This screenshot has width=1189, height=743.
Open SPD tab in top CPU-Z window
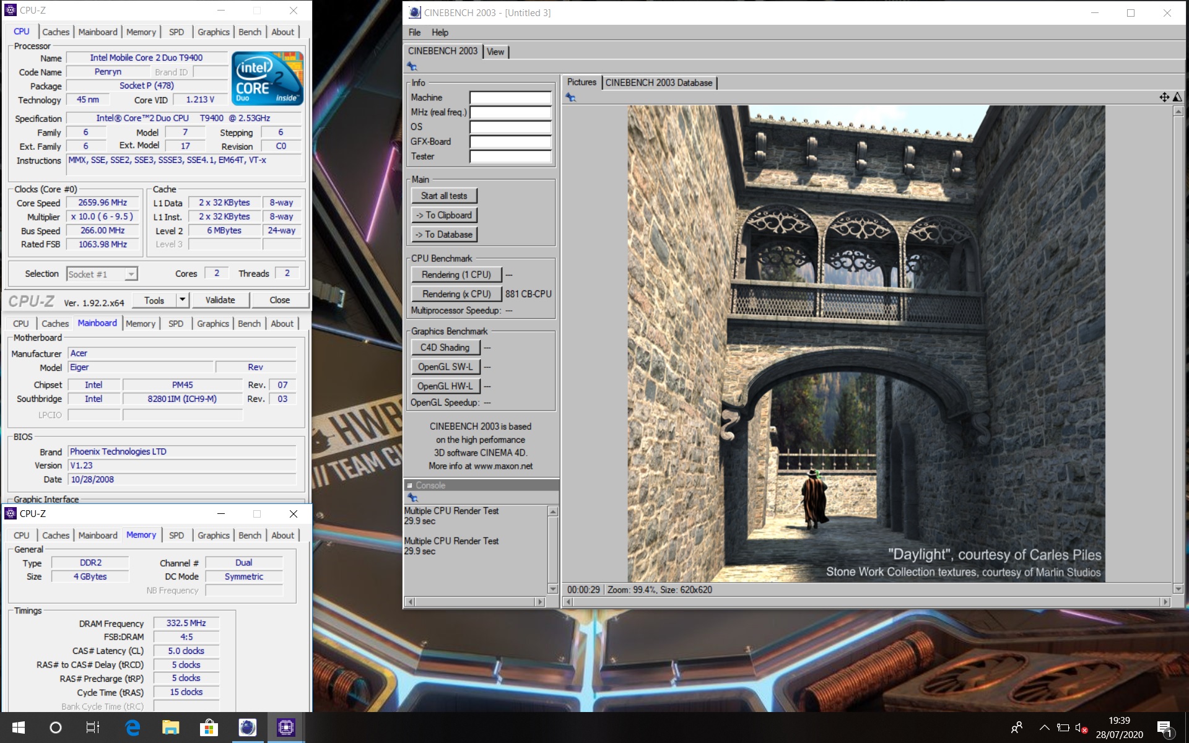(176, 32)
